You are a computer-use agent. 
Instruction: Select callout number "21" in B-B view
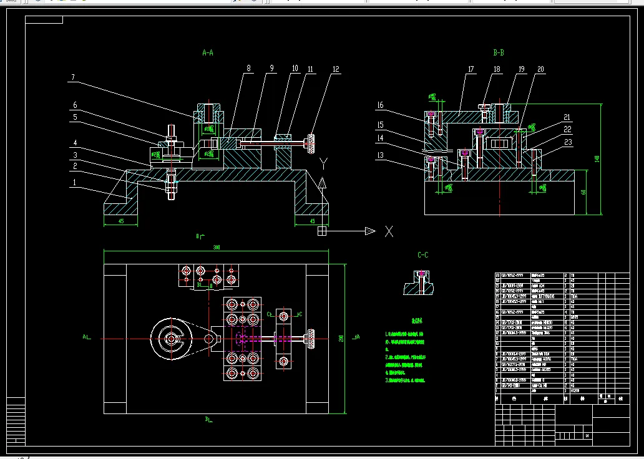567,117
